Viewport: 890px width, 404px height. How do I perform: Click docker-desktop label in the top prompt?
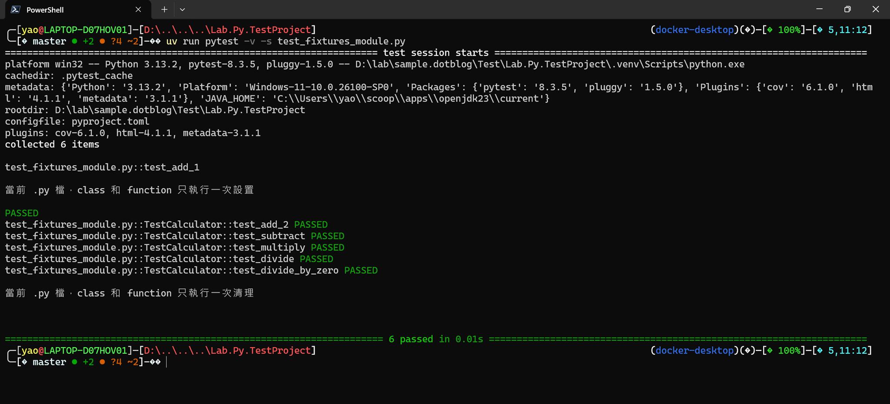694,30
